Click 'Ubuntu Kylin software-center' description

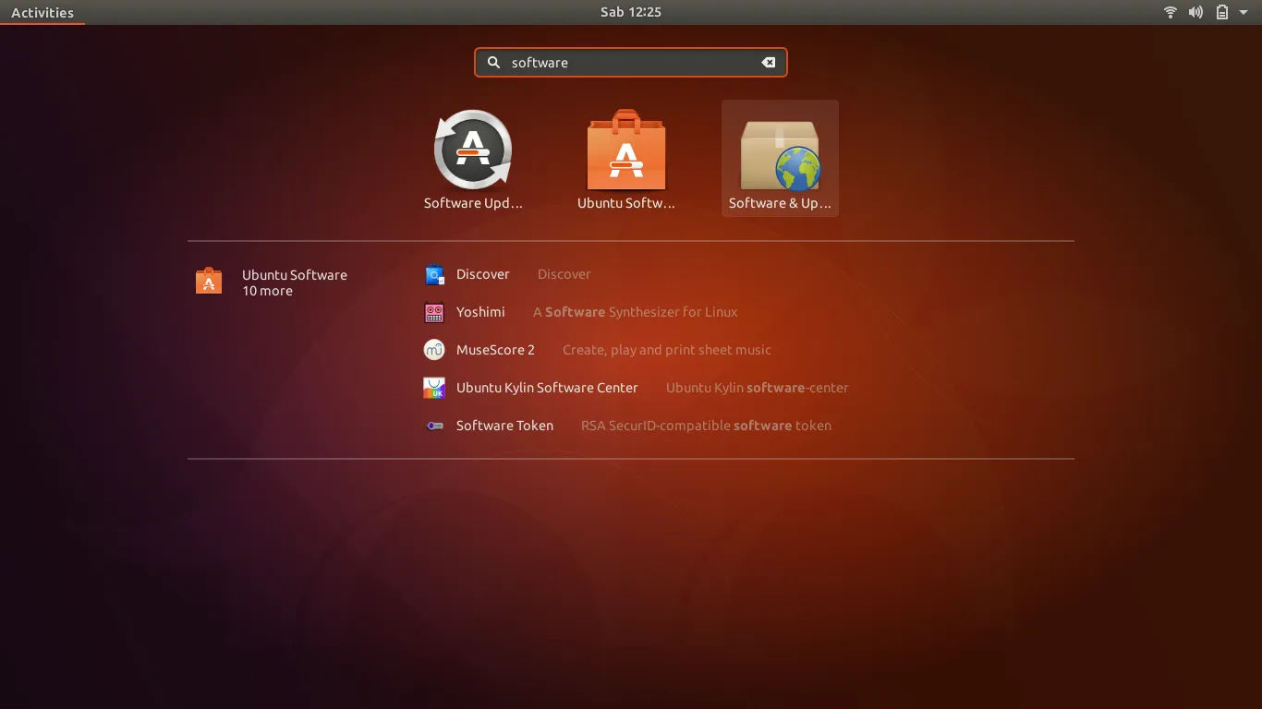click(x=758, y=388)
